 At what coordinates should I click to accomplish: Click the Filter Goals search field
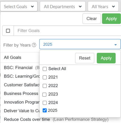point(67,31)
